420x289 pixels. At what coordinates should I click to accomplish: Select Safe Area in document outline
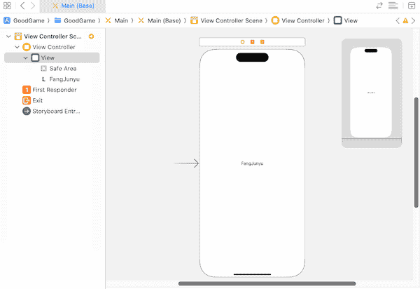[62, 69]
